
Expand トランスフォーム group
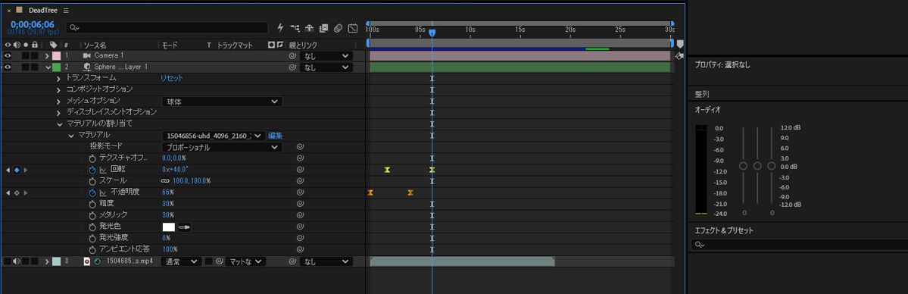click(x=58, y=78)
